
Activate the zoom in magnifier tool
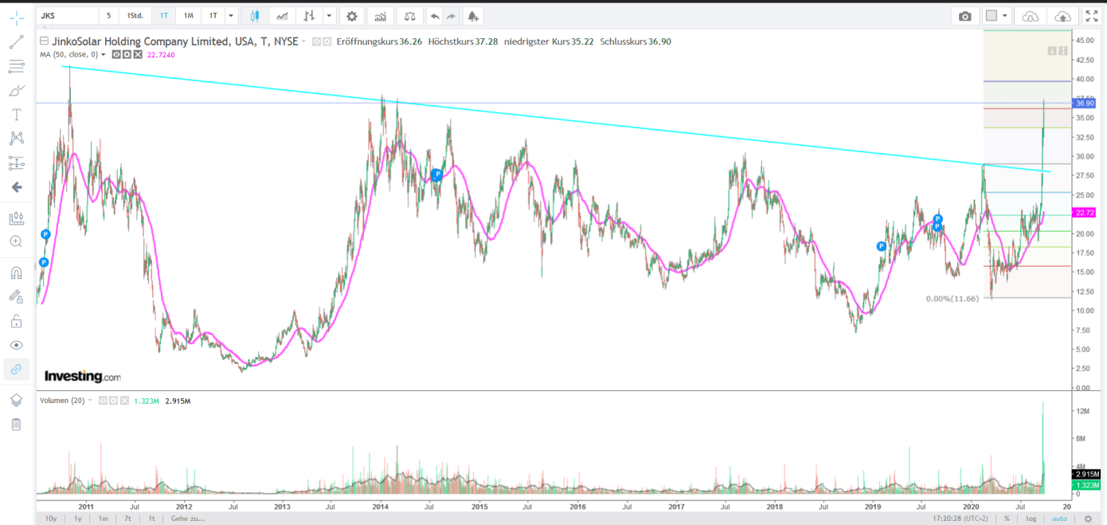tap(16, 241)
